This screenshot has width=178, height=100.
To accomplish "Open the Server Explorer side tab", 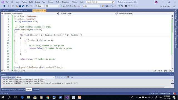I will 176,14.
